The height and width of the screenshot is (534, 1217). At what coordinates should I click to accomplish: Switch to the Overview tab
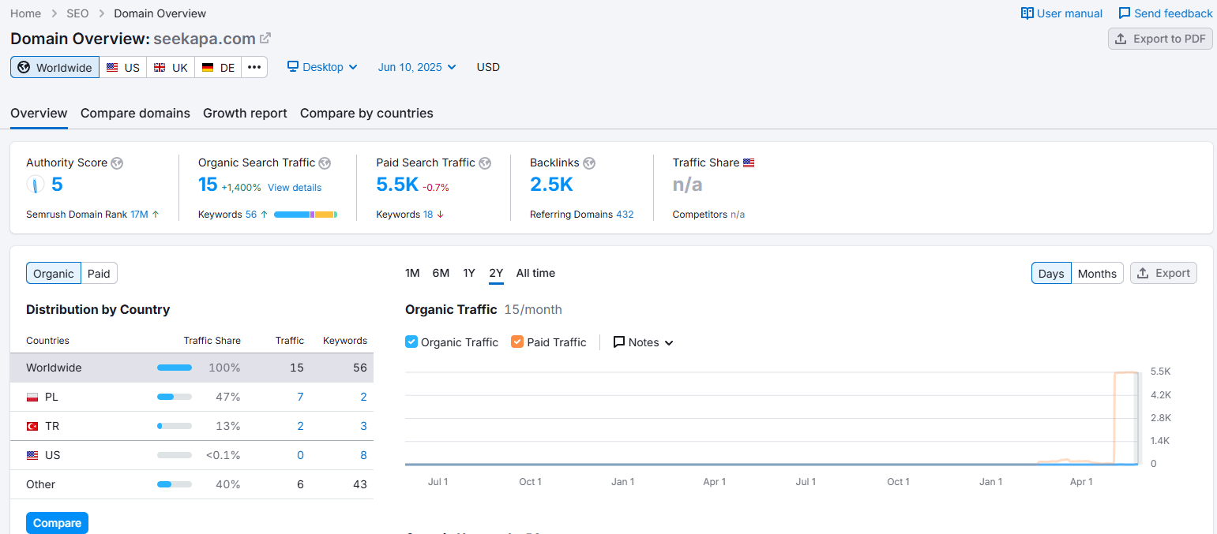pyautogui.click(x=39, y=113)
